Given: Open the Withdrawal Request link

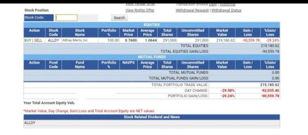Looking at the screenshot, I should tap(192, 10).
